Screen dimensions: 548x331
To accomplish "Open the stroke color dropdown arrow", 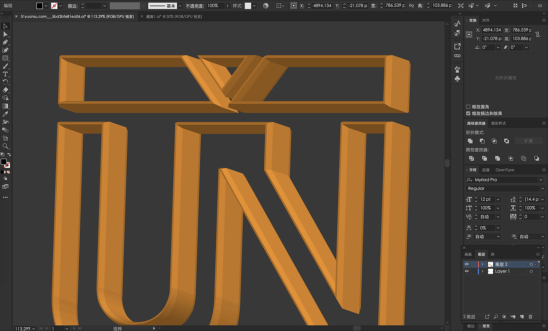I will (61, 6).
